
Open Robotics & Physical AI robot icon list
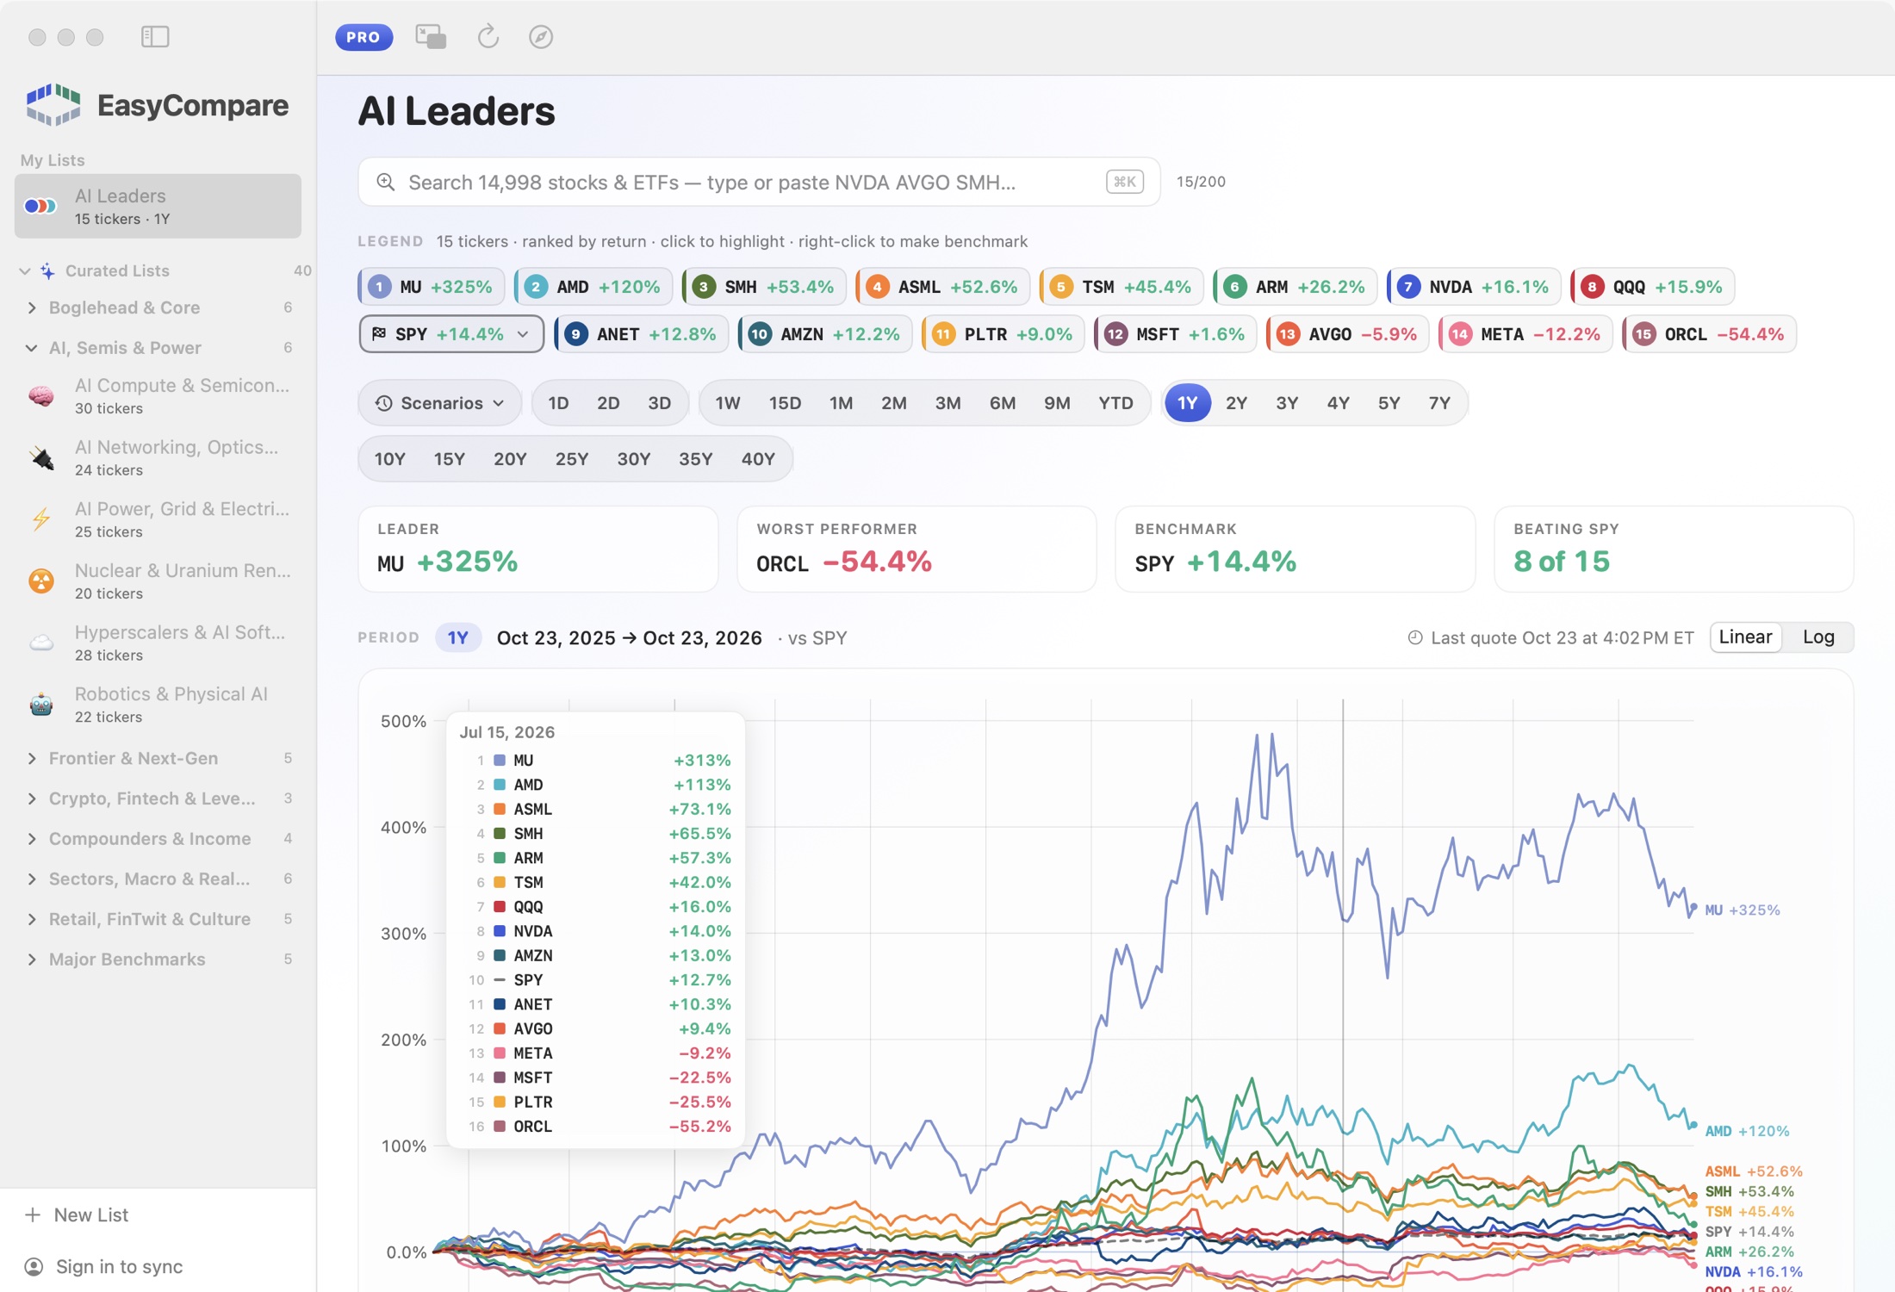point(41,705)
